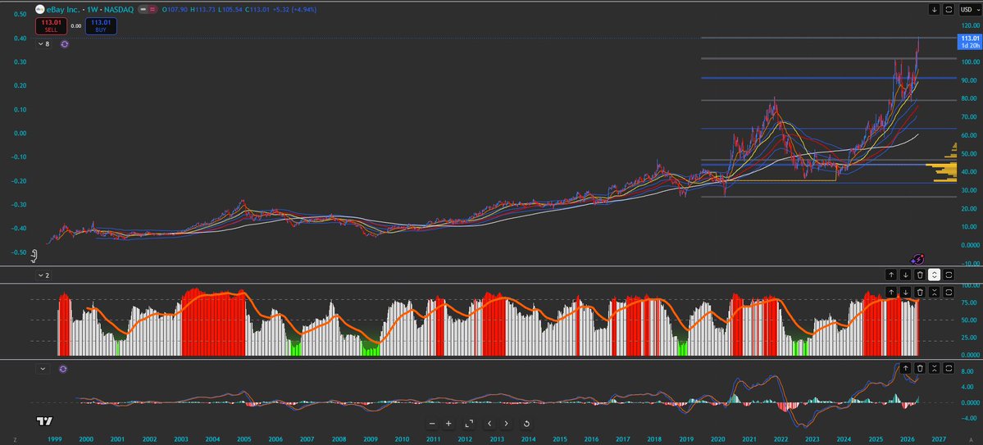Click the 75.00 level on oscillator scale
The image size is (983, 445).
(971, 302)
